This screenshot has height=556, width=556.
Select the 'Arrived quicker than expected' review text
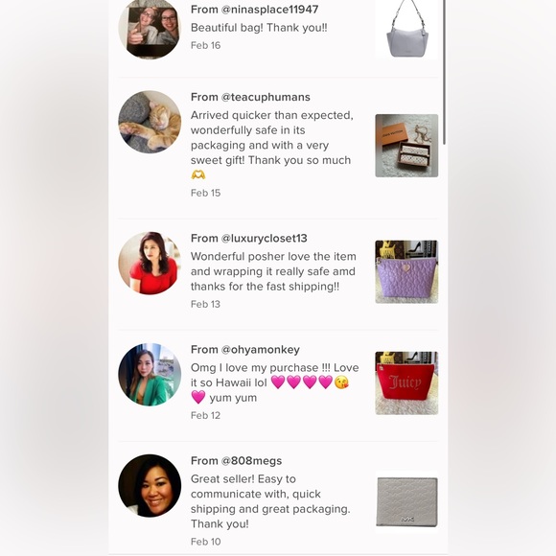(x=272, y=145)
